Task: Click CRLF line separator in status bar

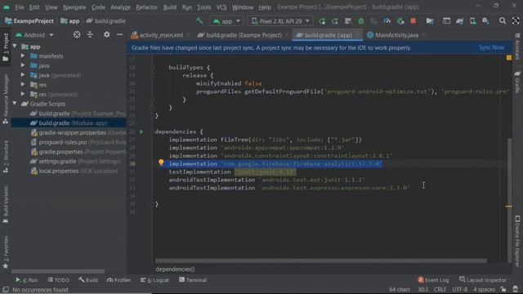Action: pyautogui.click(x=440, y=289)
